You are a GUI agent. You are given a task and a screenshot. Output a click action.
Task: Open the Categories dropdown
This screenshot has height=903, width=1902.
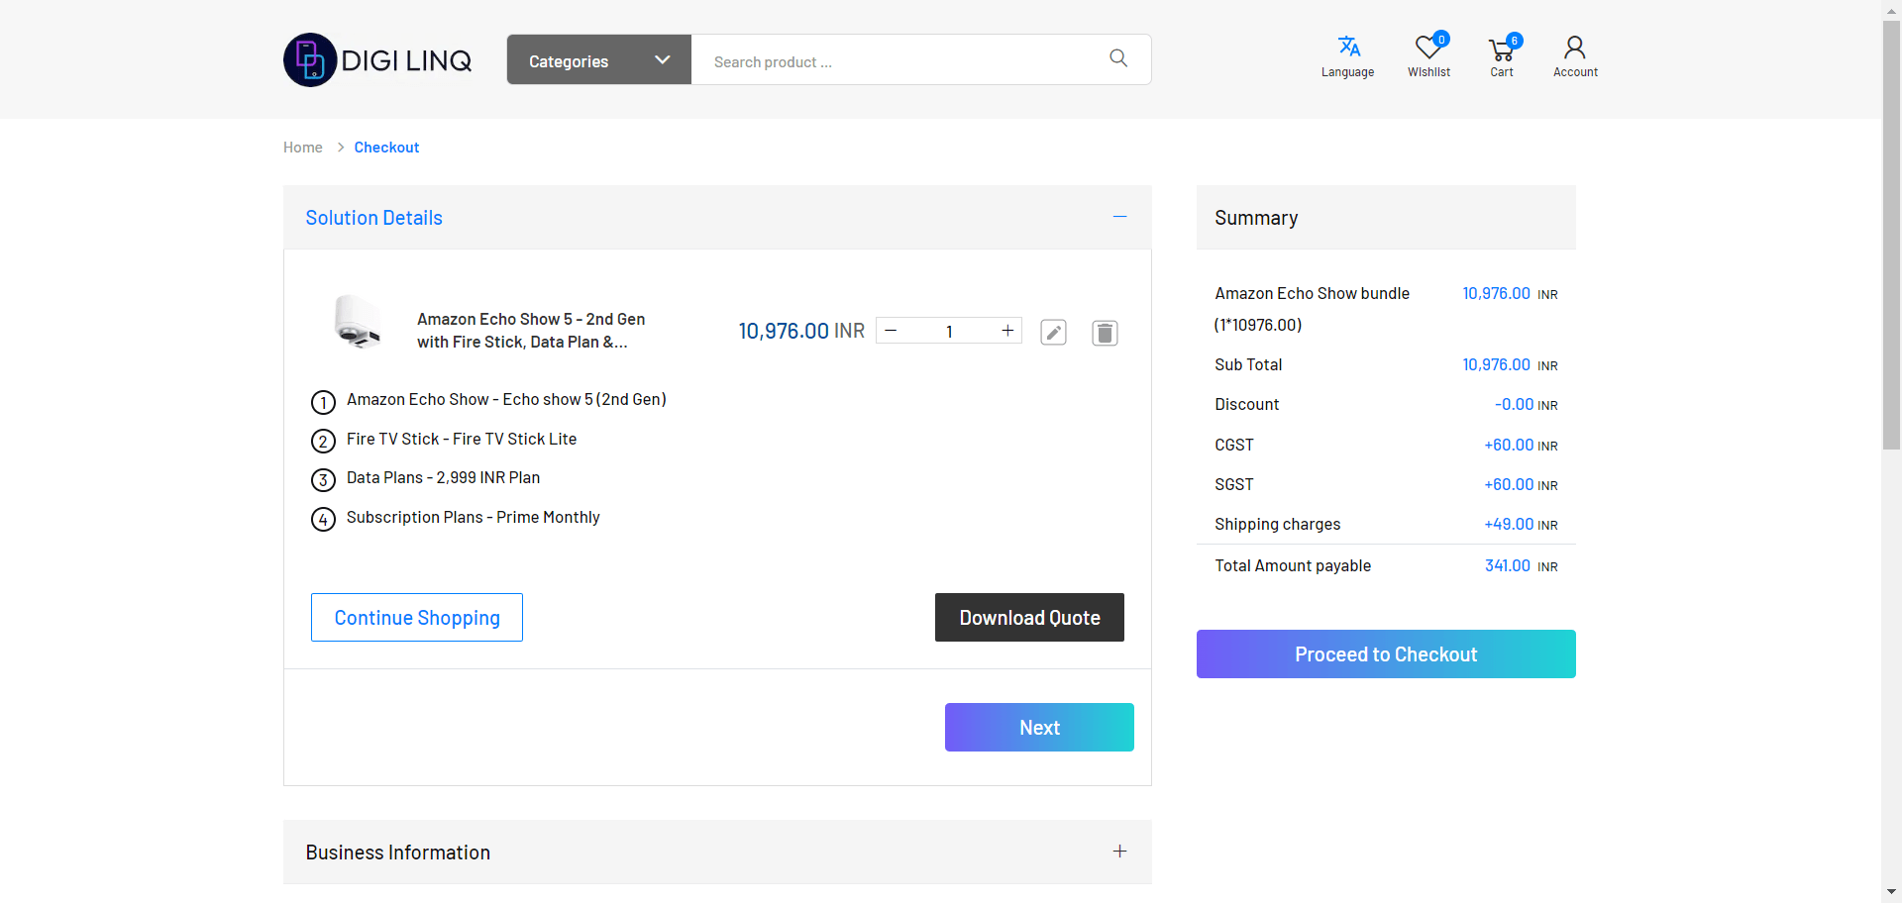(x=598, y=60)
